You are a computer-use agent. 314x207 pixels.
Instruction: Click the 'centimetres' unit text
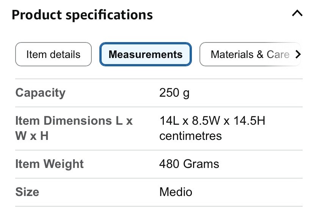pos(190,136)
